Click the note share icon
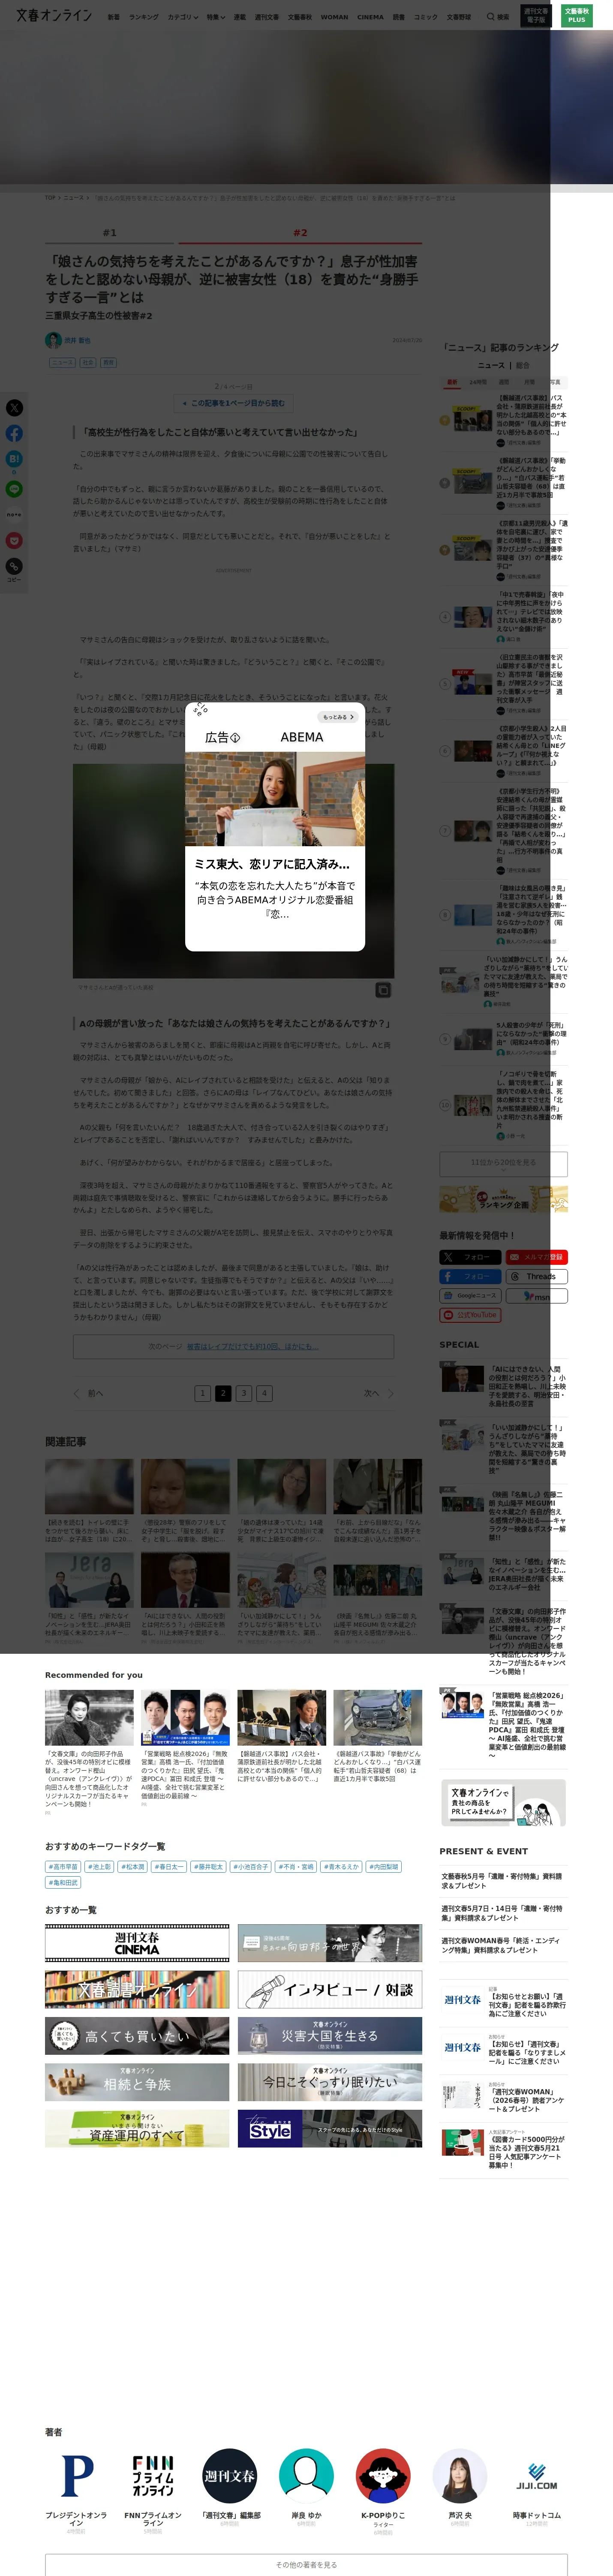The width and height of the screenshot is (613, 2576). (14, 515)
